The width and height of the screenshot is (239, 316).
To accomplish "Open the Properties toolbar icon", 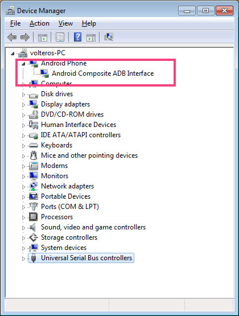I will click(x=60, y=37).
